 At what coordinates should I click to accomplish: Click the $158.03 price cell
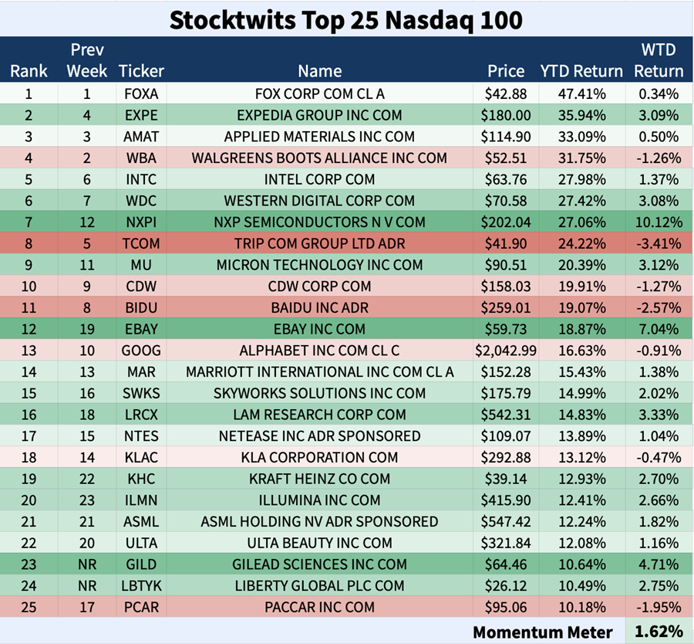coord(506,286)
